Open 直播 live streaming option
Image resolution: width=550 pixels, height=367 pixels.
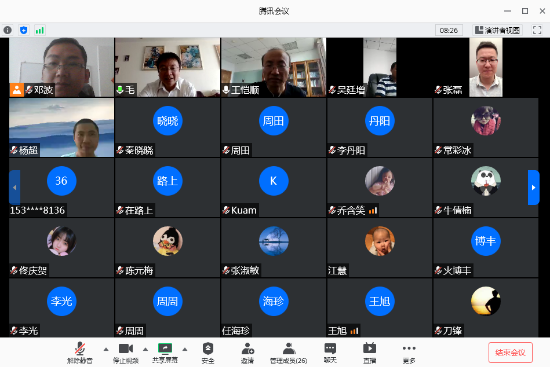click(x=369, y=353)
